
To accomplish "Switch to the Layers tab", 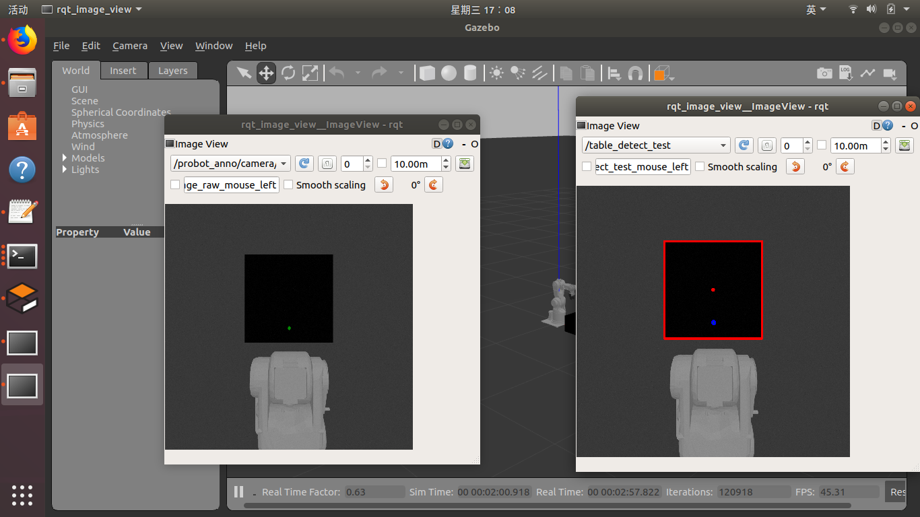I will [x=173, y=71].
